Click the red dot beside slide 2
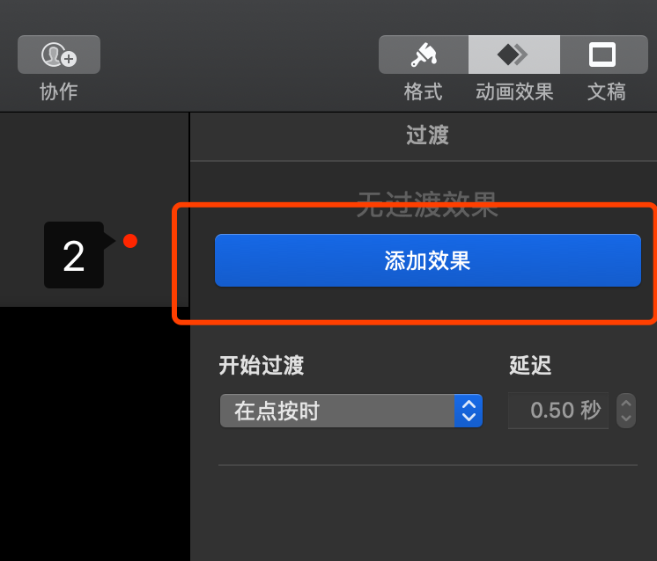Viewport: 657px width, 561px height. (x=130, y=241)
